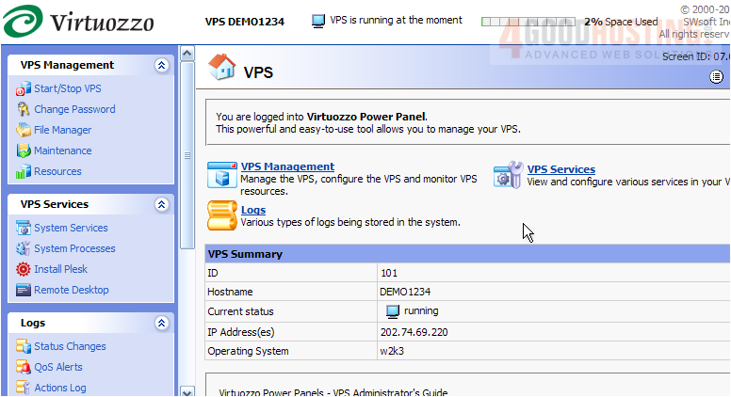Viewport: 731px width, 397px height.
Task: Collapse the Logs sidebar section
Action: click(x=161, y=323)
